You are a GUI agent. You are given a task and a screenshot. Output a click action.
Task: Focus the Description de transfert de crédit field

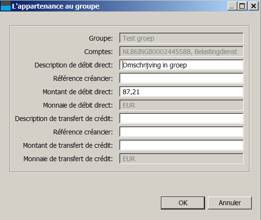182,119
